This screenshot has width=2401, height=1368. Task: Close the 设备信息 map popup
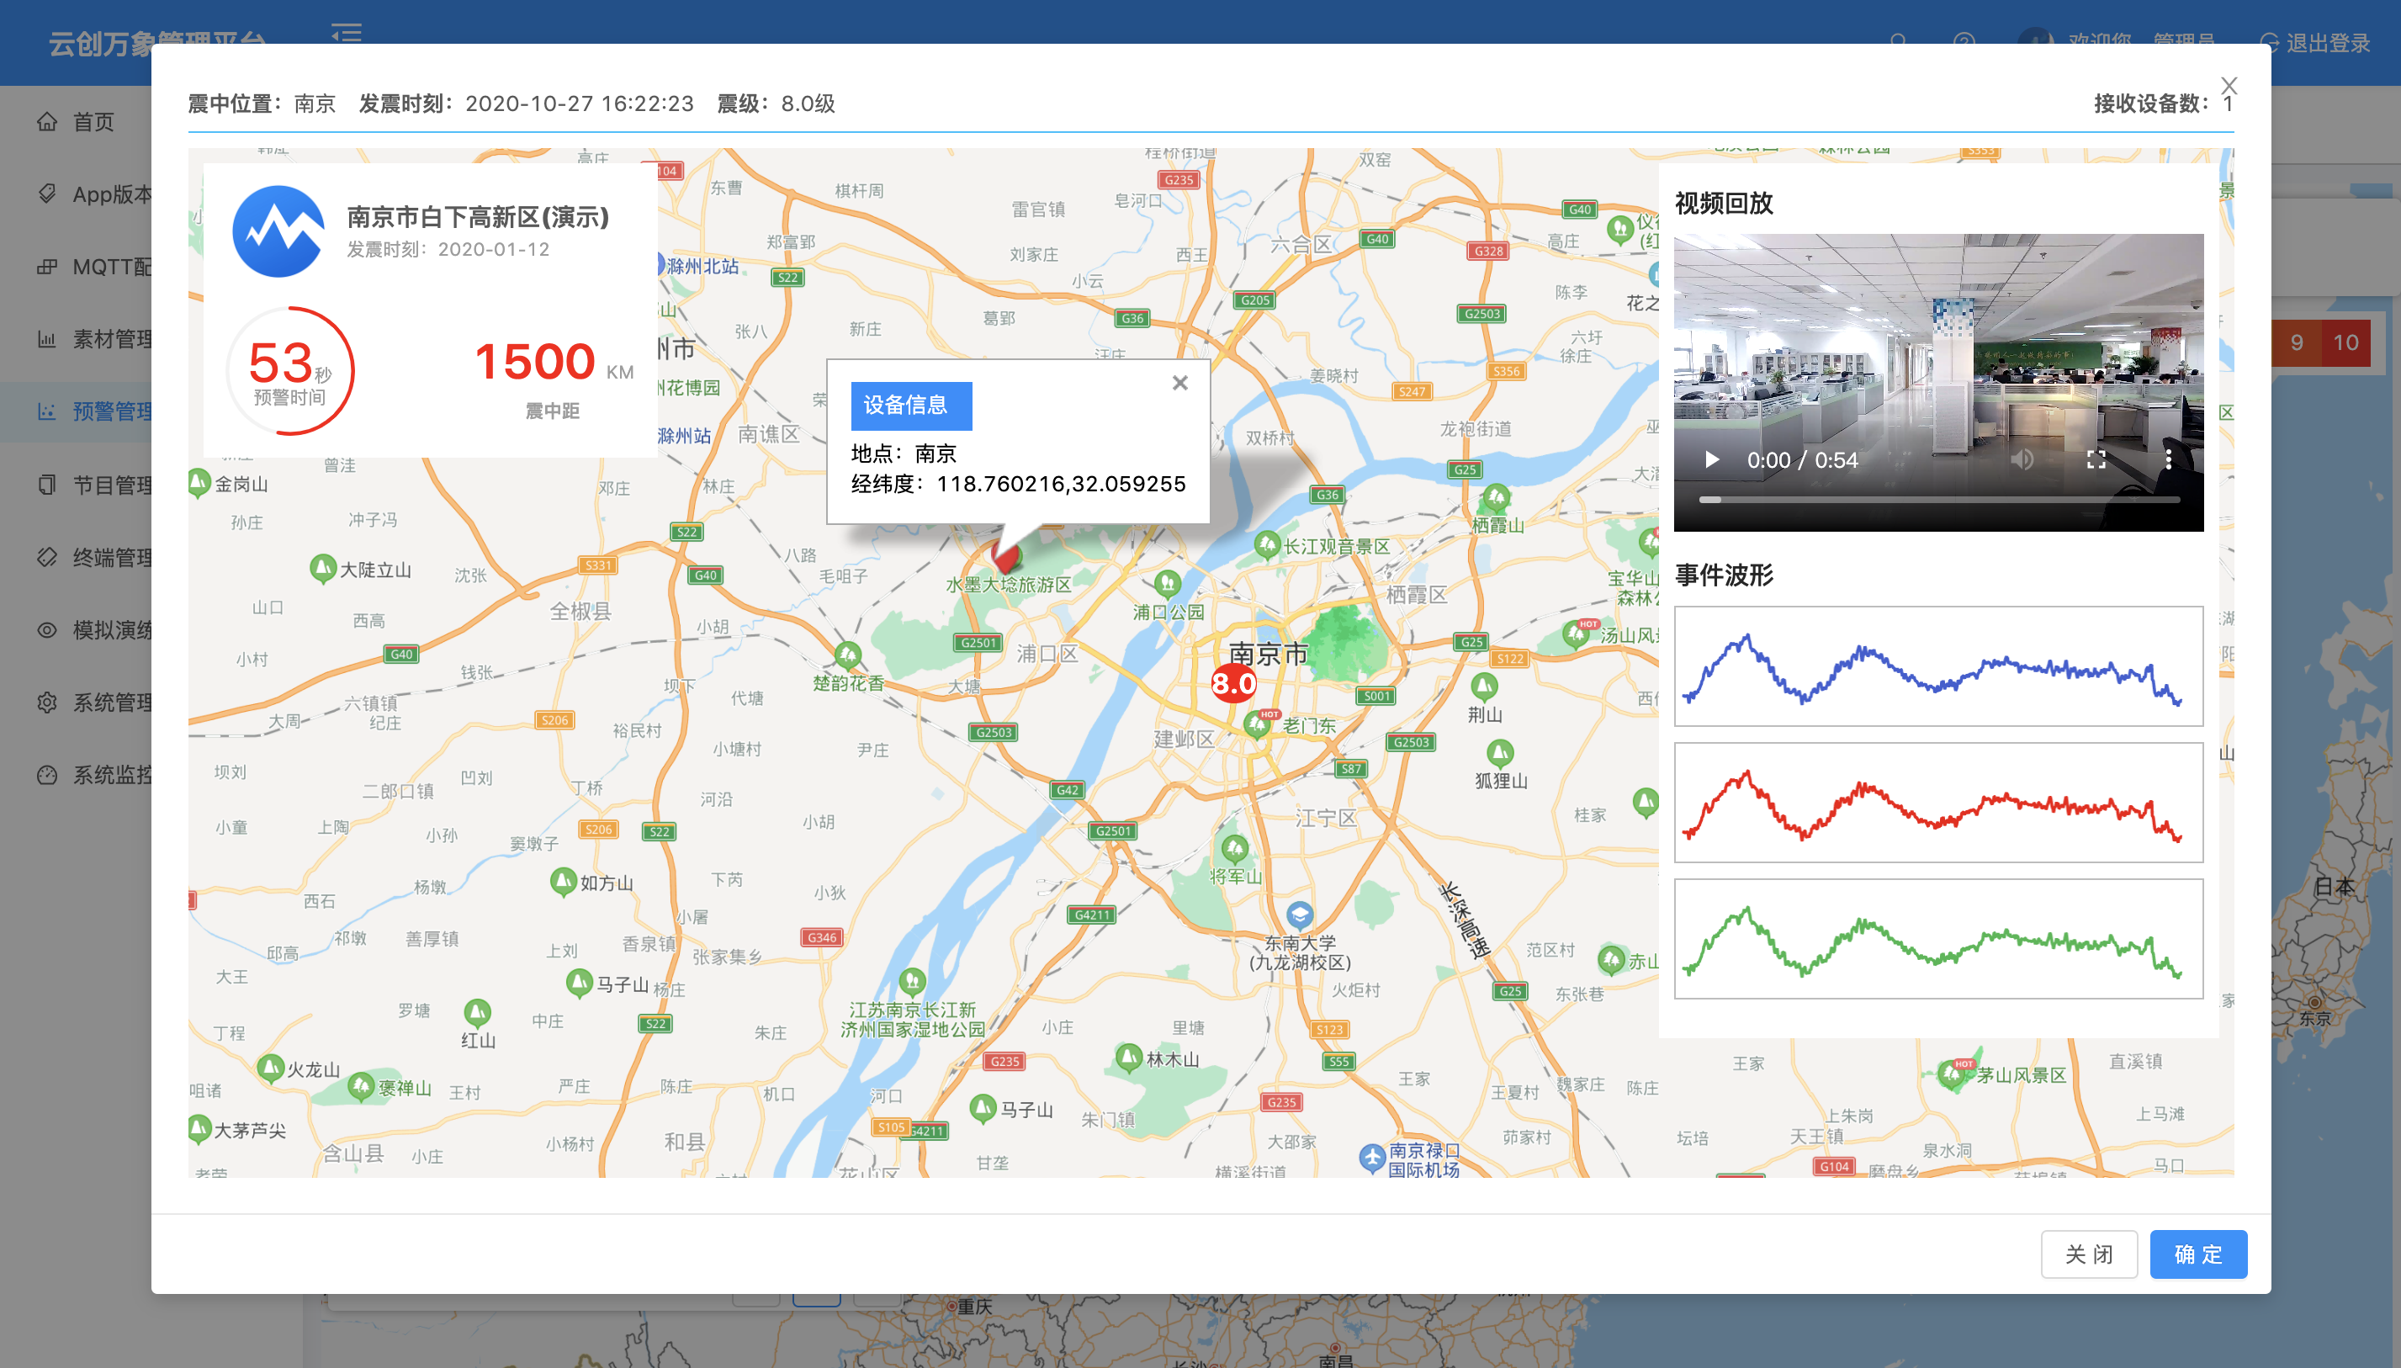1179,384
